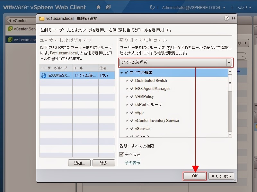Open the new window icon in header

pos(108,7)
